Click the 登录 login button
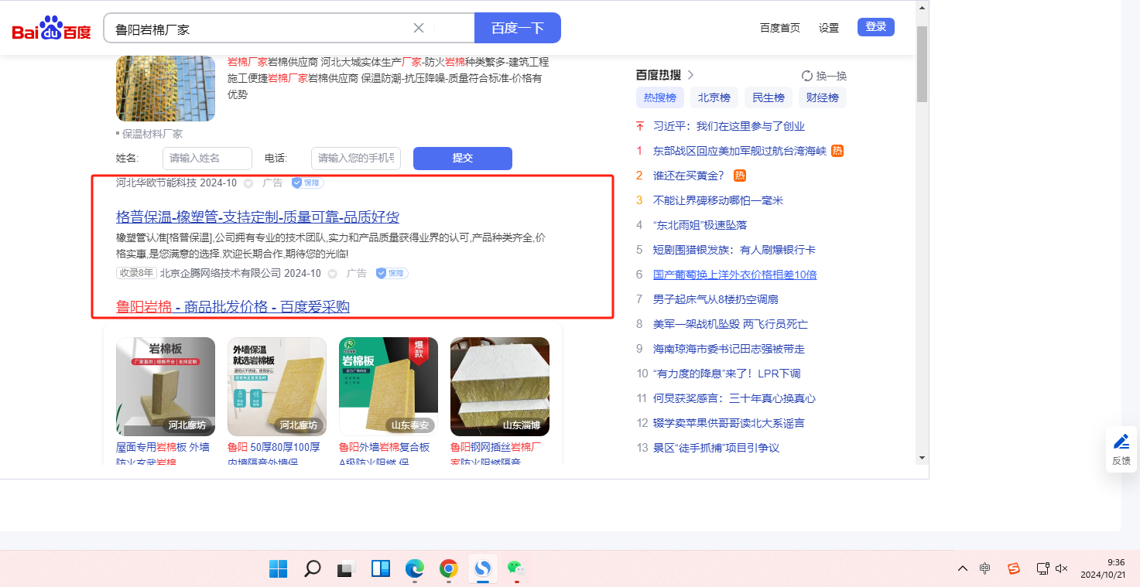The image size is (1140, 587). point(876,27)
